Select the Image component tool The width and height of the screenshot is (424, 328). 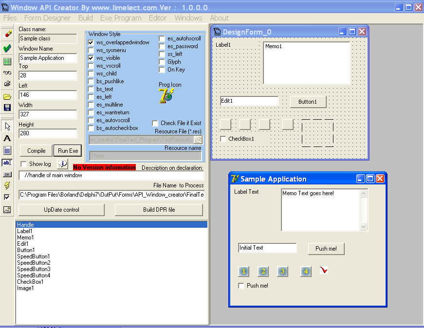(7, 210)
